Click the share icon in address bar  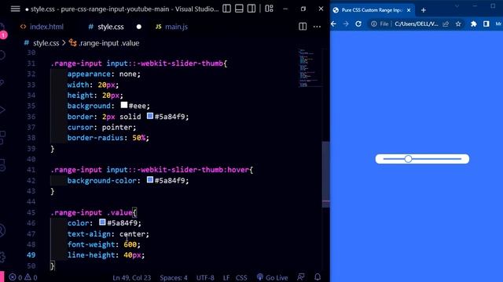point(446,24)
